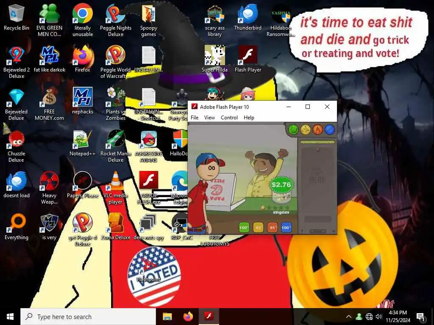This screenshot has height=325, width=434.
Task: Select the Bejeweled 2 Deluxe icon
Action: 17,62
